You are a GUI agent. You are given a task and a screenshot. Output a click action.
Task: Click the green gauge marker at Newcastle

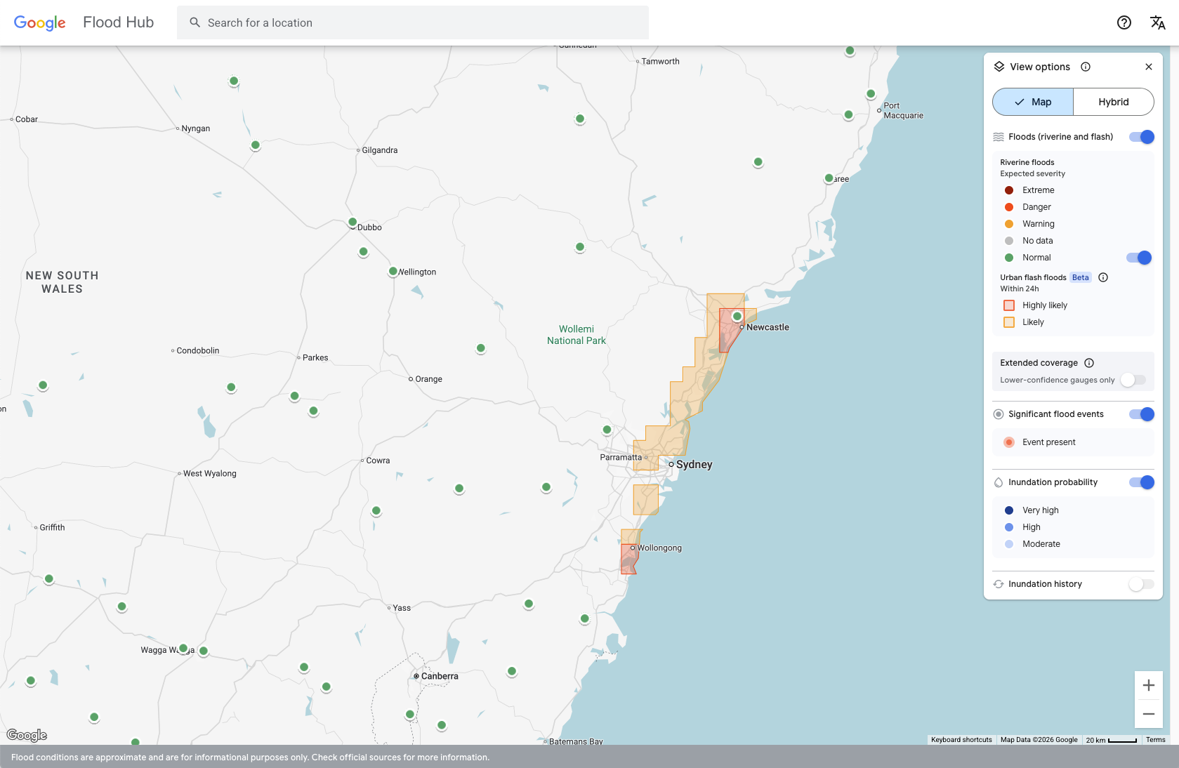[737, 316]
